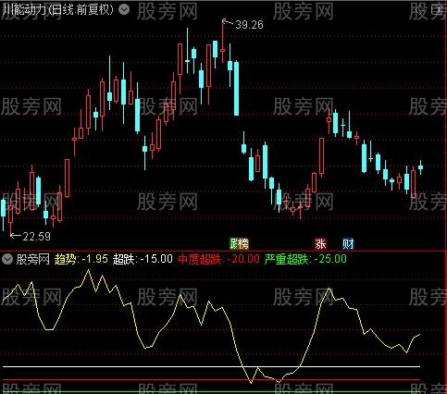The height and width of the screenshot is (394, 447).
Task: Select the green 严重超跌: -25.00 value
Action: 305,259
